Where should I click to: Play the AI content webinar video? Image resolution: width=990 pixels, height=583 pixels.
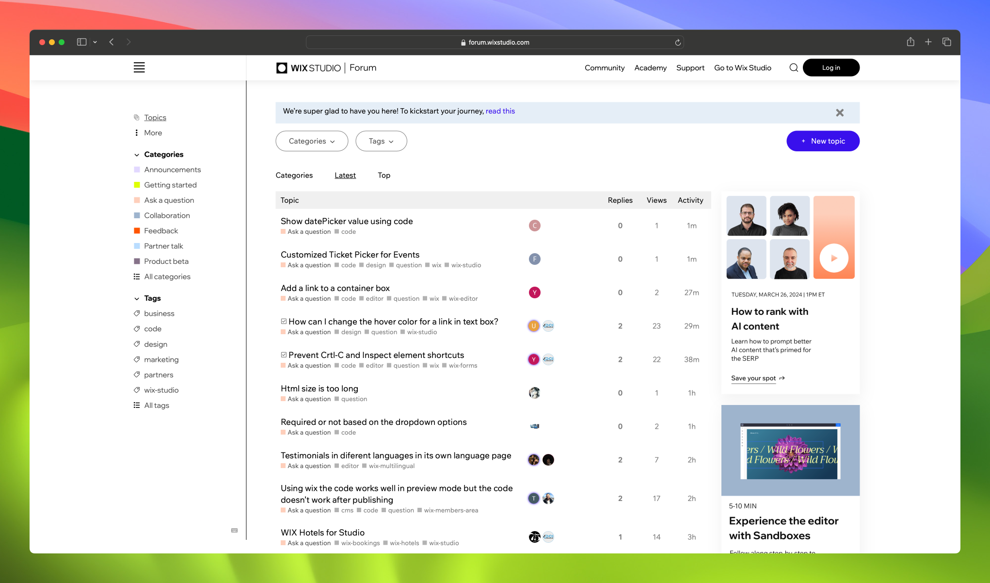click(x=833, y=258)
